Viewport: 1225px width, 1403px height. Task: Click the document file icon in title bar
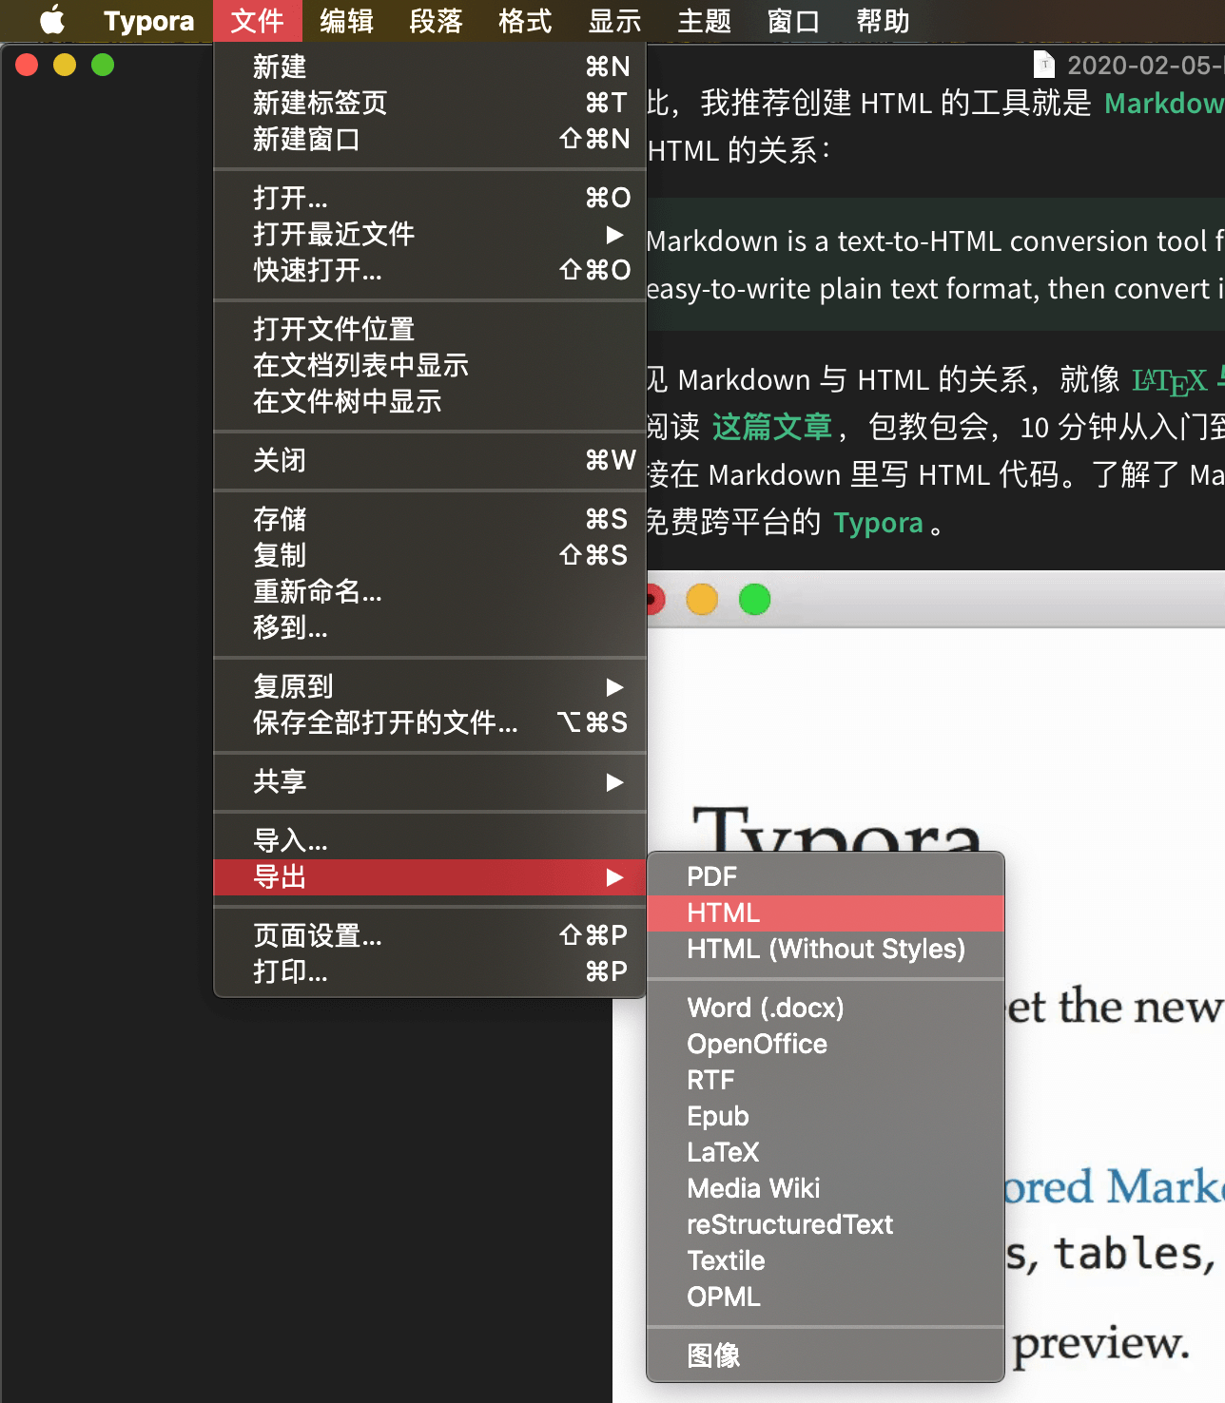[x=1044, y=65]
